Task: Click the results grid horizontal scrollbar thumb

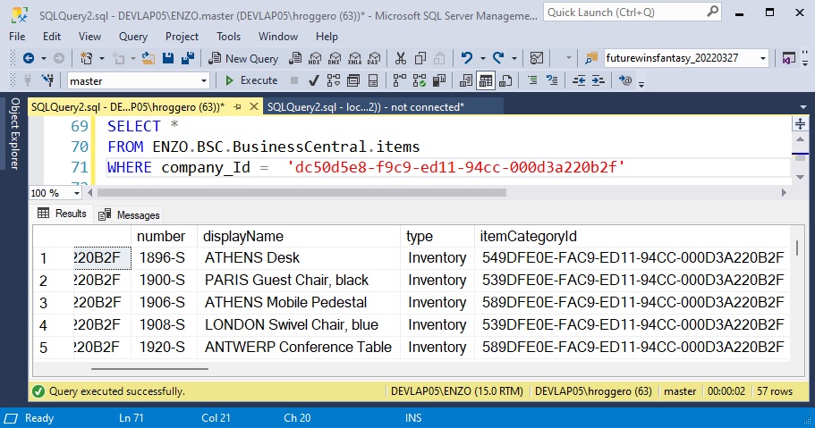Action: (150, 369)
